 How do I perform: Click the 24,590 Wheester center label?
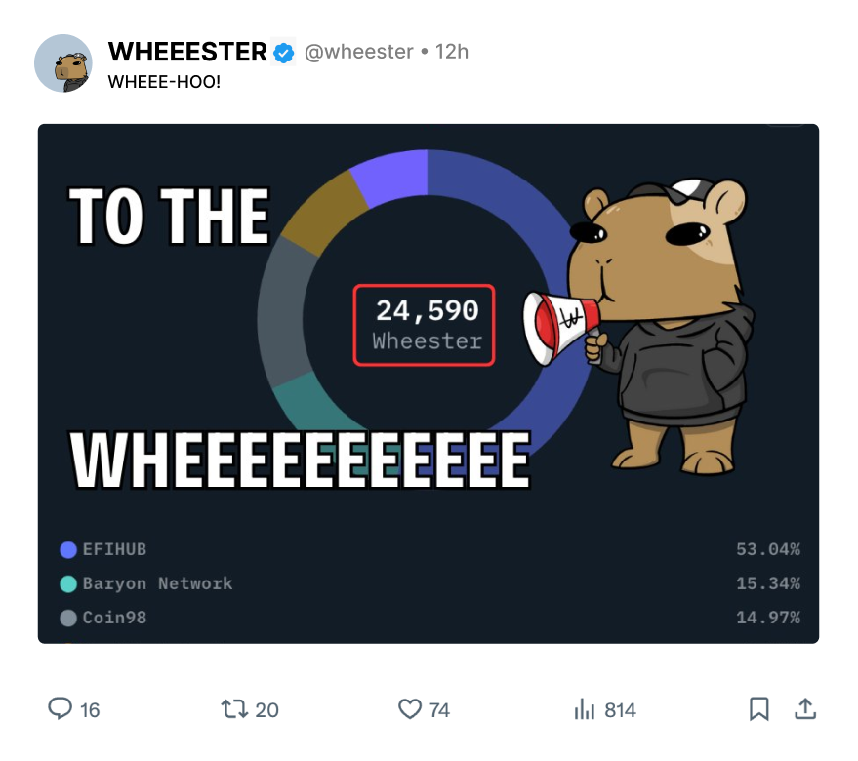pyautogui.click(x=425, y=325)
